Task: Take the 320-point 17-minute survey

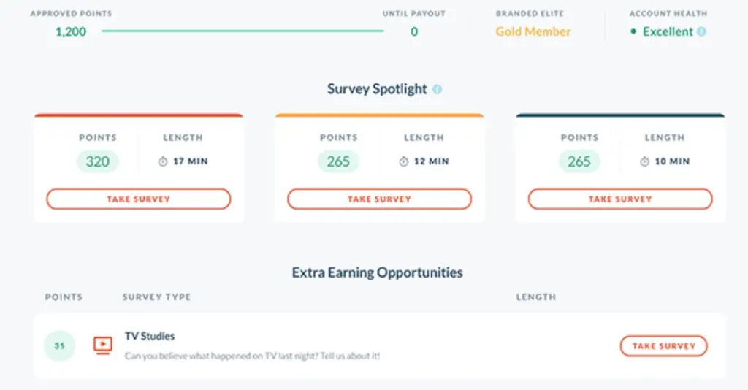Action: pyautogui.click(x=138, y=199)
